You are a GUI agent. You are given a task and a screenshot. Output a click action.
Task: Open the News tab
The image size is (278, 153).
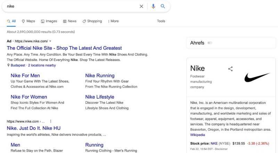pyautogui.click(x=70, y=21)
